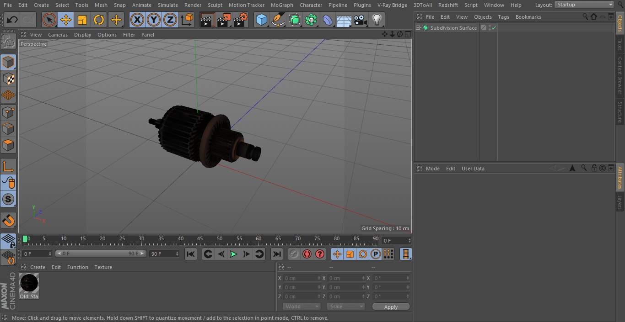Activate the Scale tool

[x=82, y=20]
